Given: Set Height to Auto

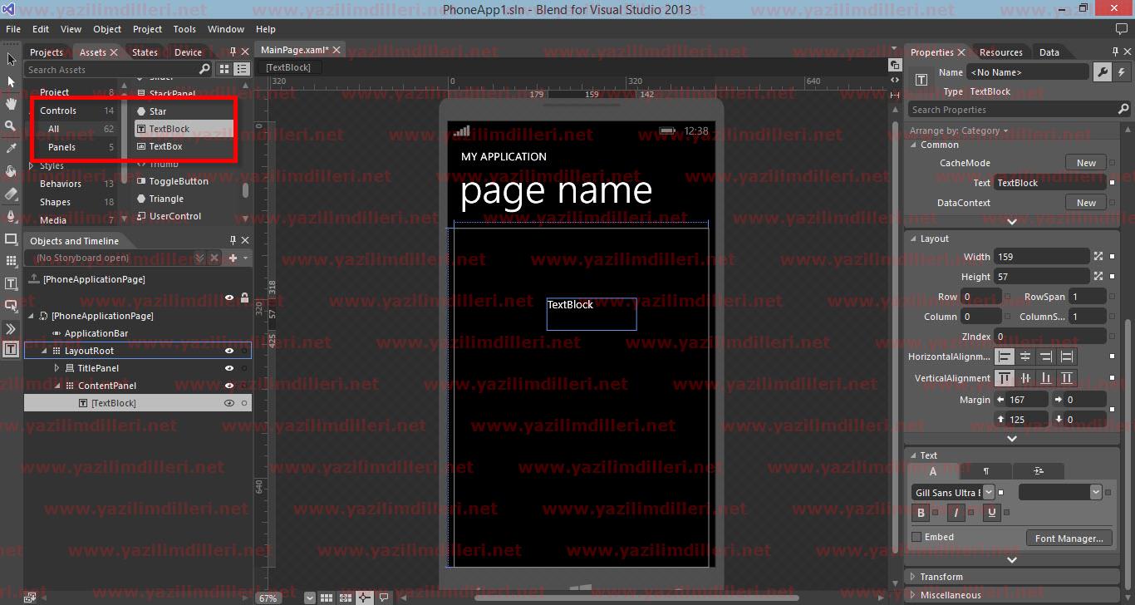Looking at the screenshot, I should pyautogui.click(x=1098, y=277).
